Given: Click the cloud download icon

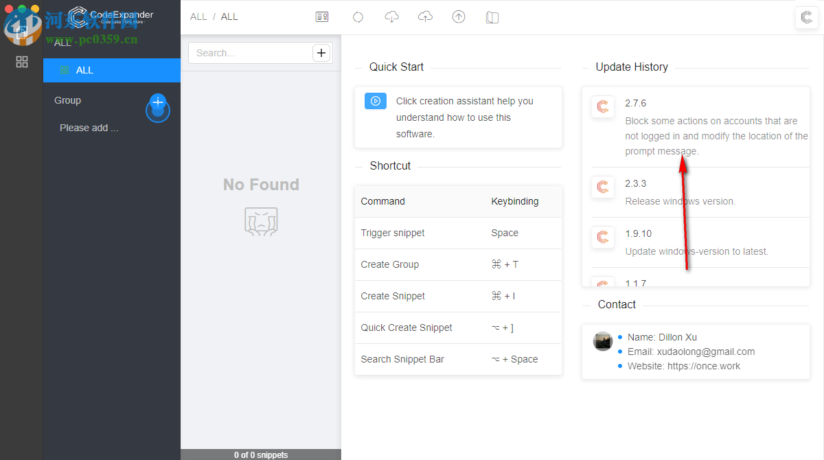Looking at the screenshot, I should click(x=391, y=17).
